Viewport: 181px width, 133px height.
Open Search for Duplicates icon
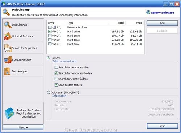coord(8,48)
